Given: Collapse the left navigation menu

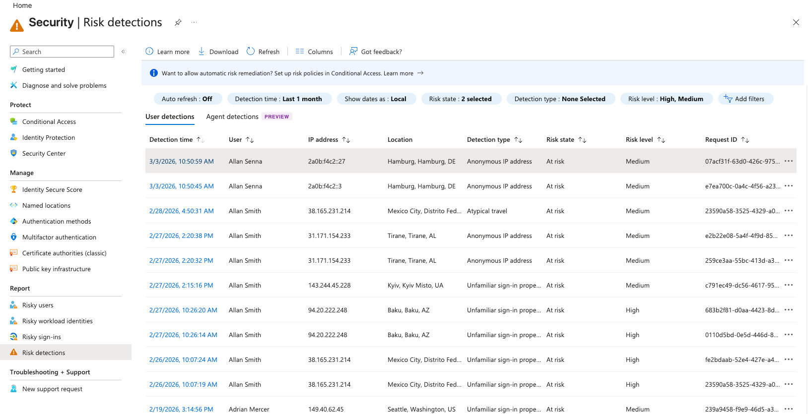Looking at the screenshot, I should click(x=124, y=52).
